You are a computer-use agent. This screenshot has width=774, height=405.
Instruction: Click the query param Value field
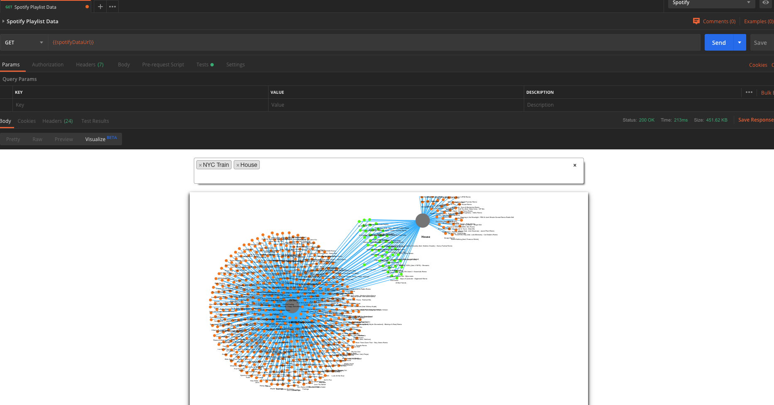[x=396, y=105]
